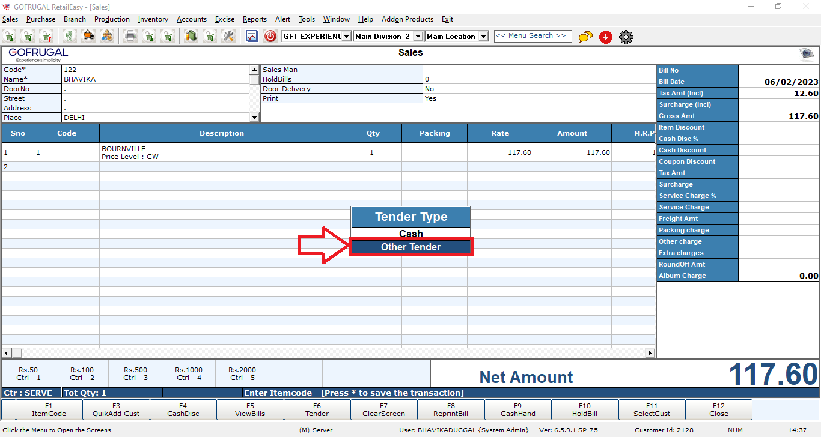The height and width of the screenshot is (437, 821).
Task: Click the Rs.50 quick cash button
Action: point(28,373)
